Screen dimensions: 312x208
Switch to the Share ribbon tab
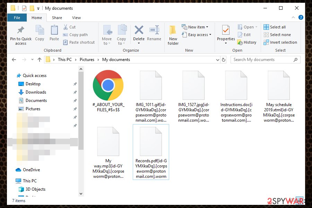pyautogui.click(x=57, y=18)
